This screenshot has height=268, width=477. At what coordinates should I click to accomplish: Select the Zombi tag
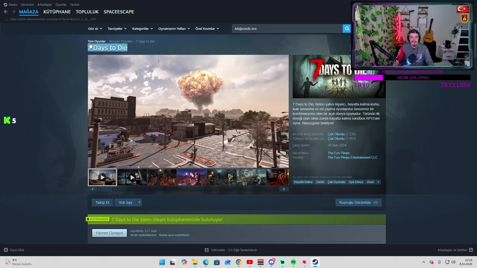click(320, 182)
